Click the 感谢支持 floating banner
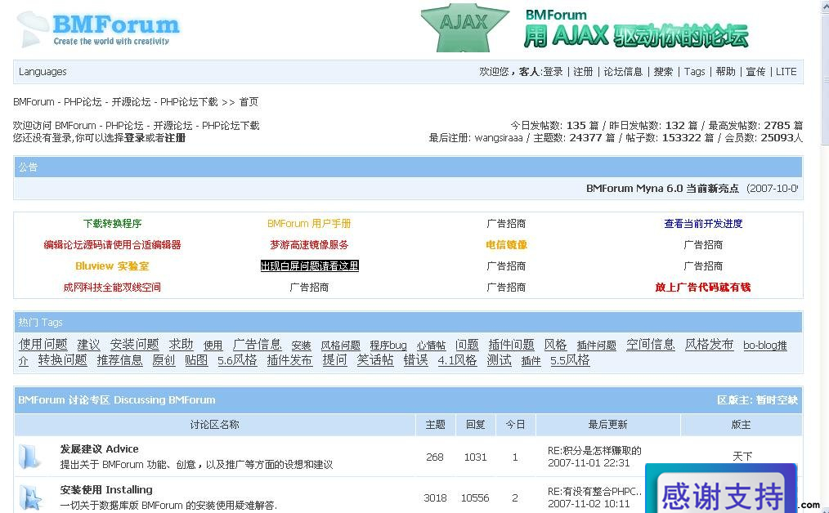The height and width of the screenshot is (513, 829). tap(721, 489)
